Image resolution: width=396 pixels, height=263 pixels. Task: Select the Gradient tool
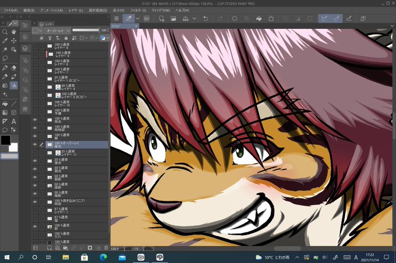pyautogui.click(x=5, y=113)
